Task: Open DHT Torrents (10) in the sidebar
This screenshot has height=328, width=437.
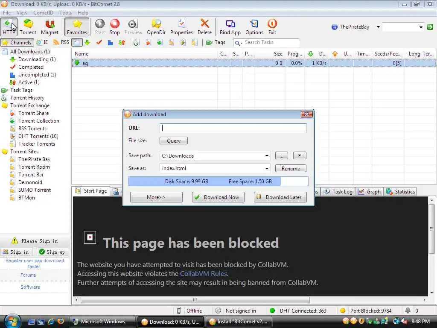Action: click(38, 136)
